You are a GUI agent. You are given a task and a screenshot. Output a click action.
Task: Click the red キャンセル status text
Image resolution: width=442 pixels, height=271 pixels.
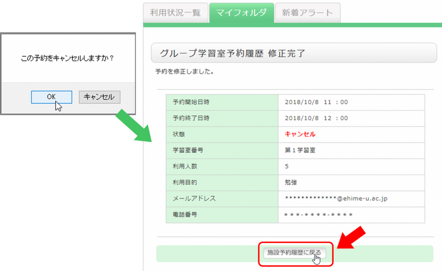(300, 134)
